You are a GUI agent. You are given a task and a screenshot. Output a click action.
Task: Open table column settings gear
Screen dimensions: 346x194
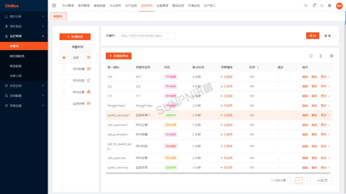click(x=332, y=56)
